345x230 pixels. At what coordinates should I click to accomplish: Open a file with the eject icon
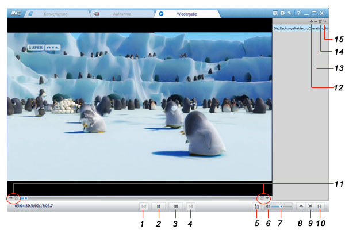pyautogui.click(x=301, y=206)
